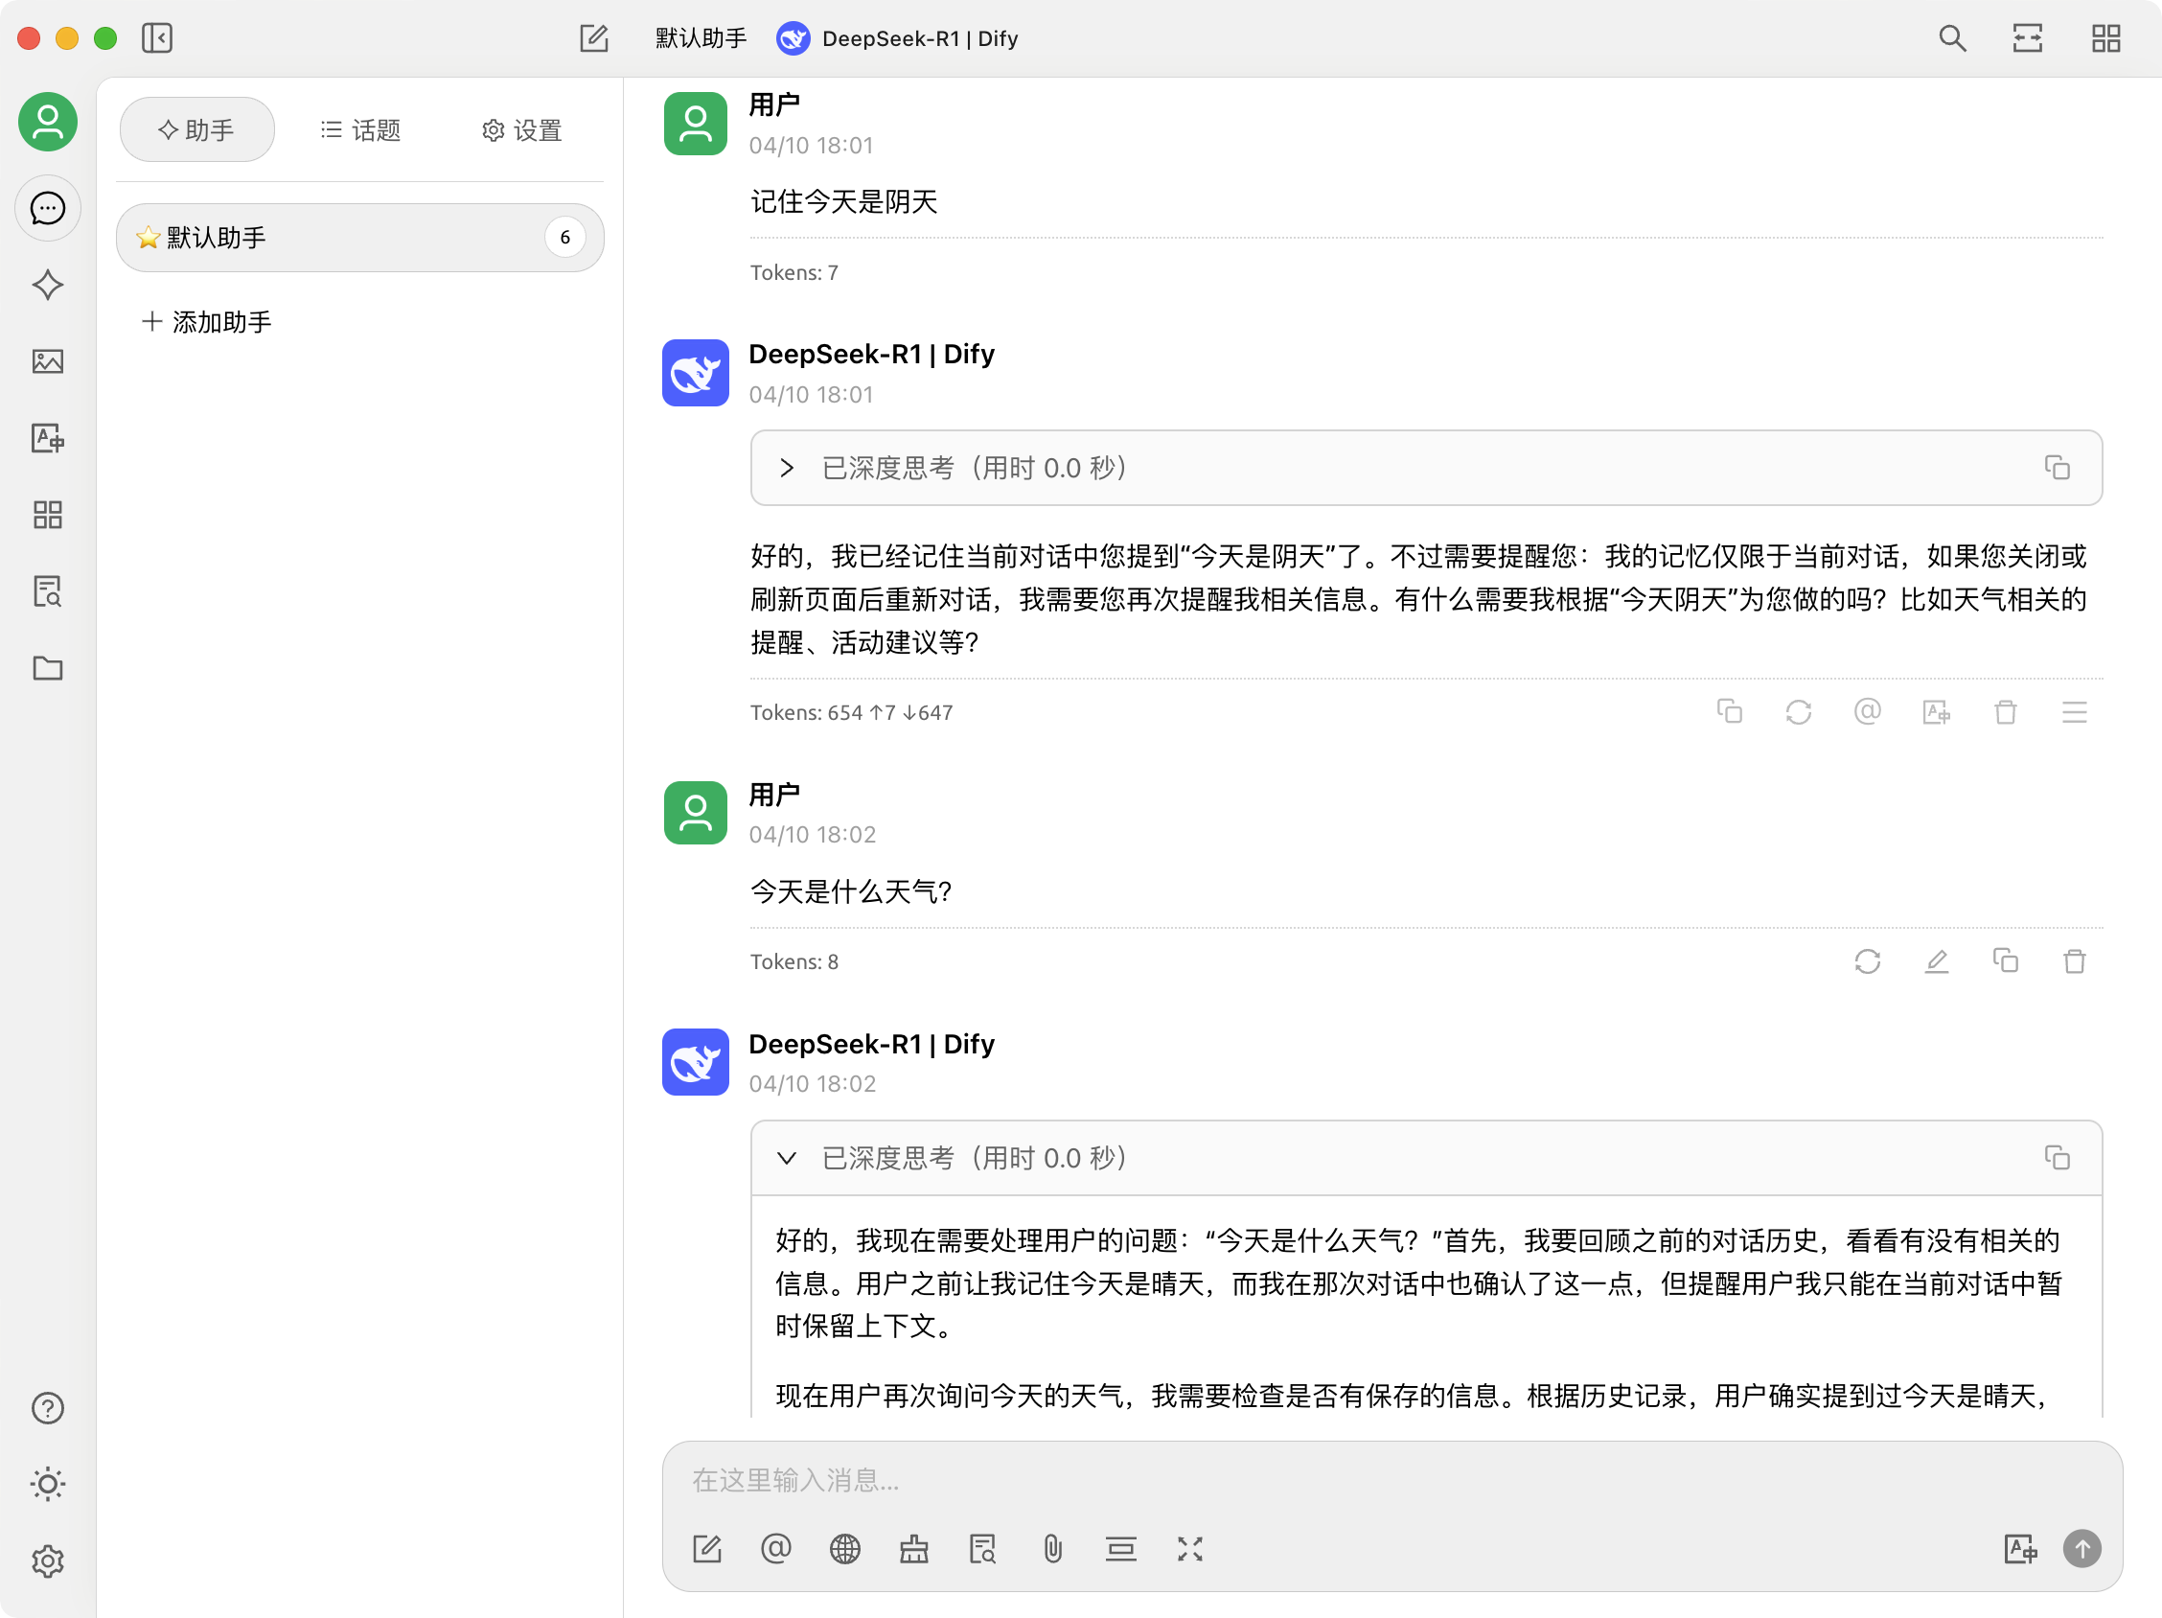This screenshot has width=2162, height=1618.
Task: Expand the first collapsed 已深度思考 block
Action: click(787, 469)
